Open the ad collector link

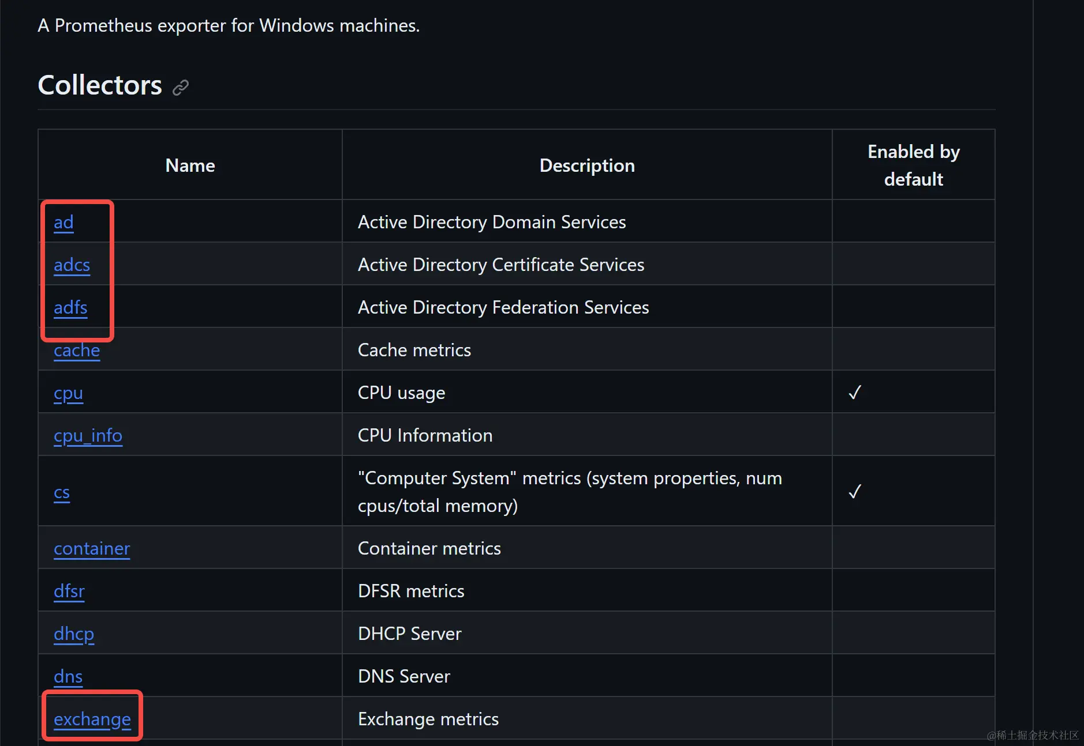click(x=63, y=223)
